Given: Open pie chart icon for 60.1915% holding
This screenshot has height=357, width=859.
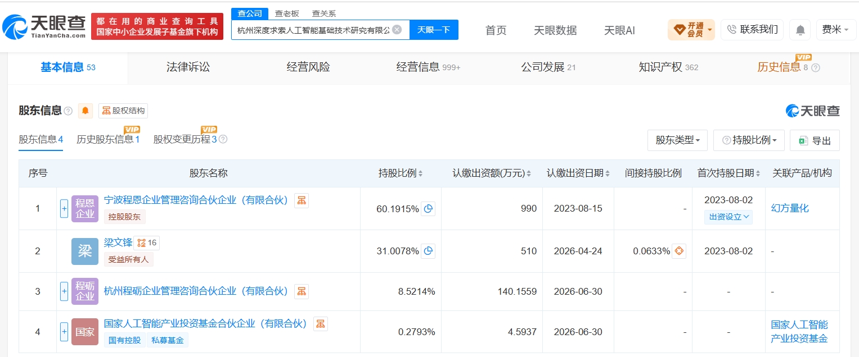Looking at the screenshot, I should click(428, 209).
